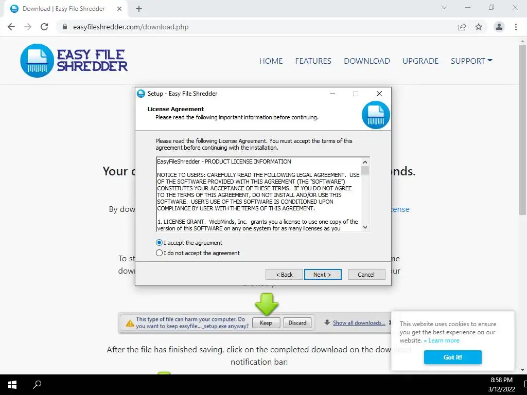Close the Setup dialog with X
This screenshot has height=395, width=527.
point(379,94)
